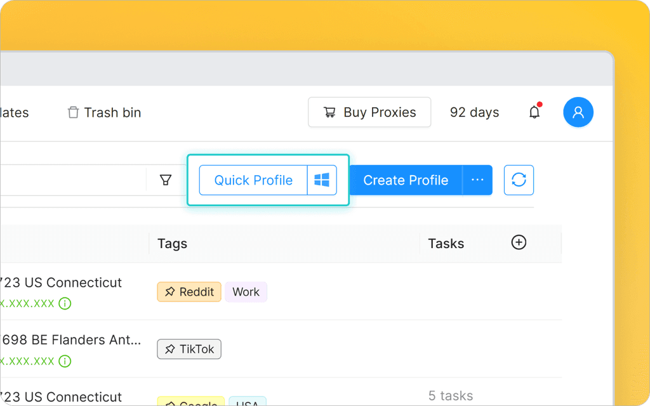Click the shopping cart icon on Buy Proxies
Screen dimensions: 650x406
tap(329, 112)
